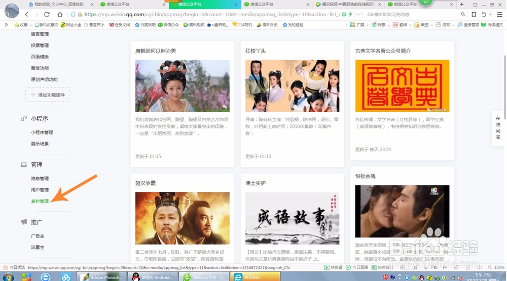Image resolution: width=507 pixels, height=281 pixels.
Task: Open 网址大全 bookmark
Action: tap(71, 25)
